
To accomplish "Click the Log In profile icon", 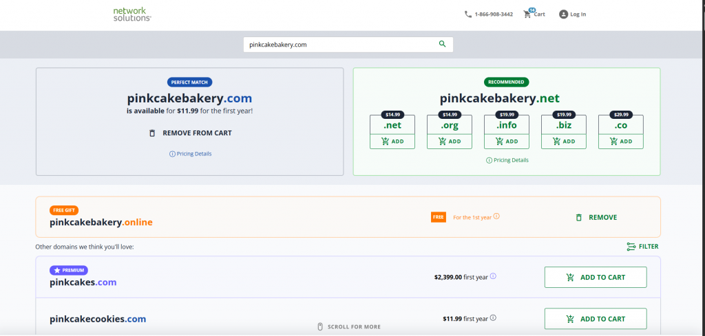I will (x=563, y=14).
